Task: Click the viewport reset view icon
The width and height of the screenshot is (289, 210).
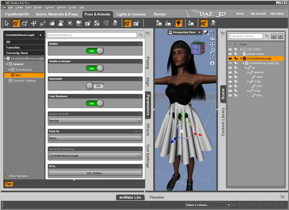Action: click(212, 63)
